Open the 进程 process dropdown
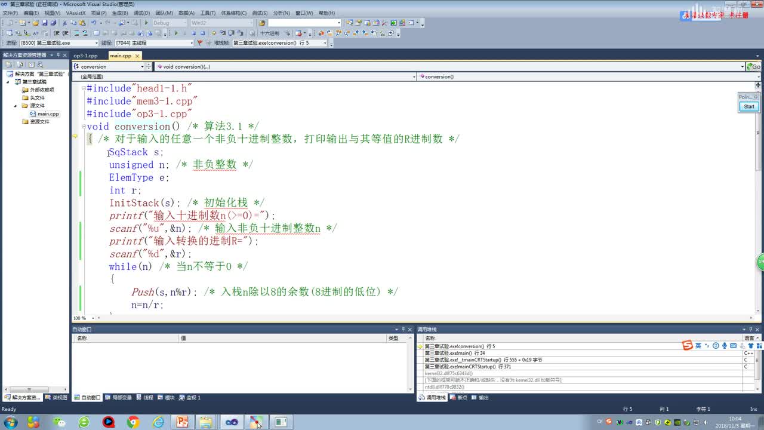The height and width of the screenshot is (430, 764). pos(59,43)
